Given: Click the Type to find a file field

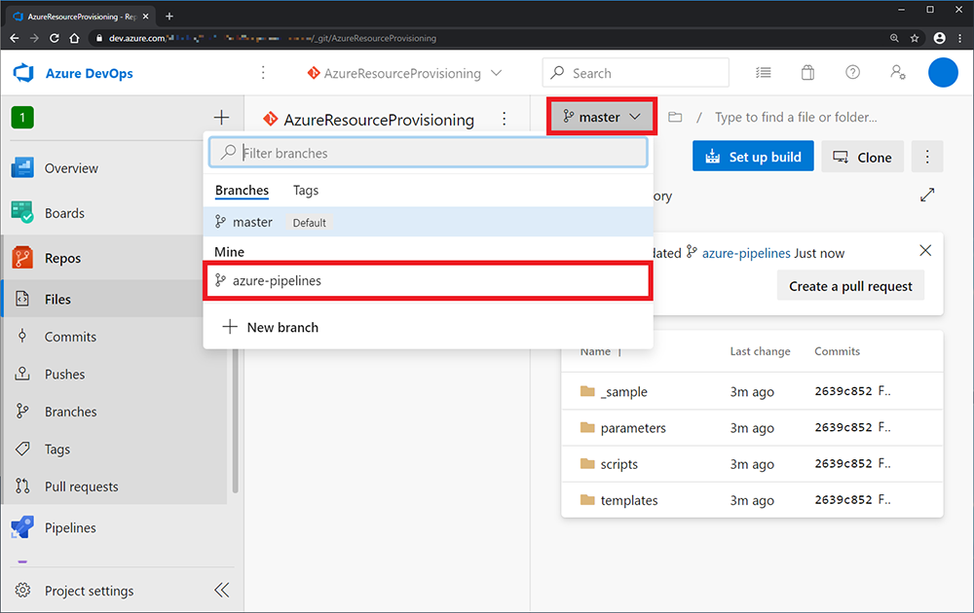Looking at the screenshot, I should click(796, 117).
